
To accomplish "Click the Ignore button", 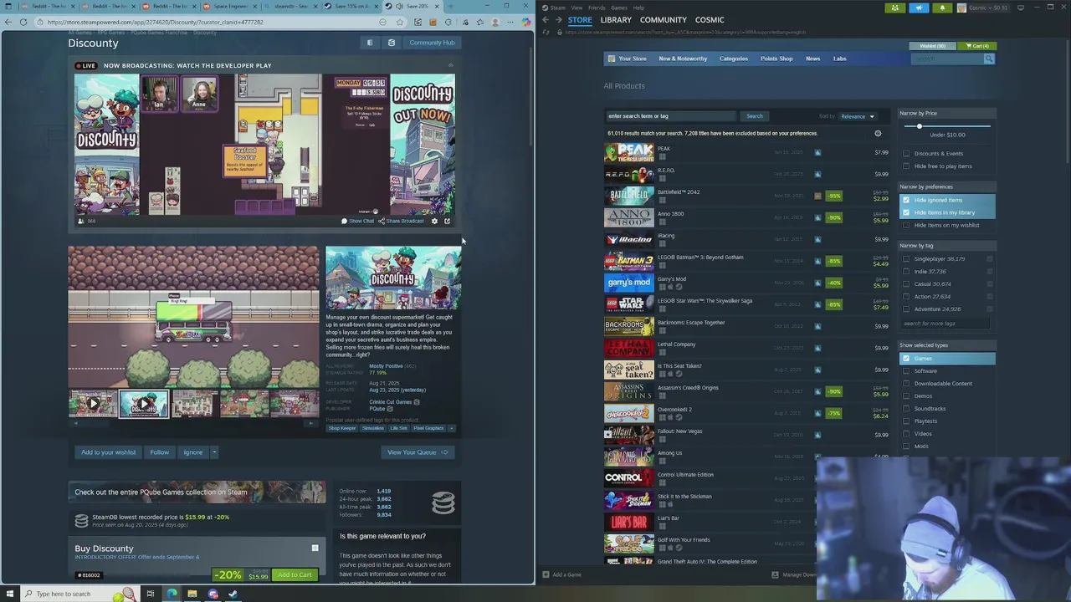I will [193, 452].
